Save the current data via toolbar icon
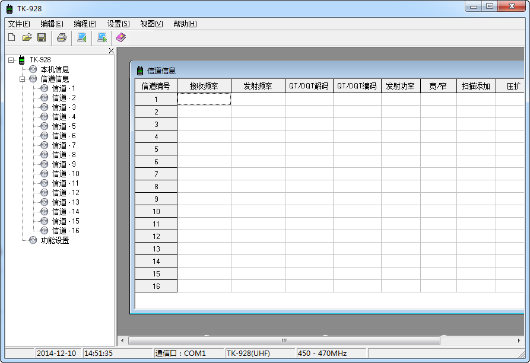The height and width of the screenshot is (363, 530). click(x=42, y=37)
